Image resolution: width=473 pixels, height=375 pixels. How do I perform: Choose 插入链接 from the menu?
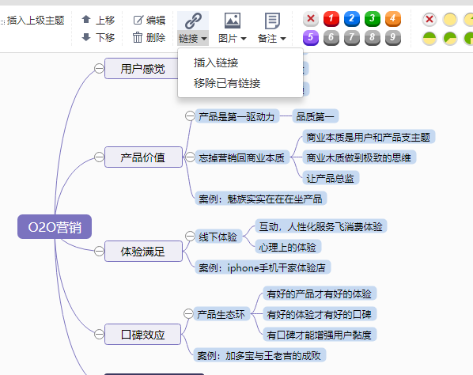click(x=216, y=62)
